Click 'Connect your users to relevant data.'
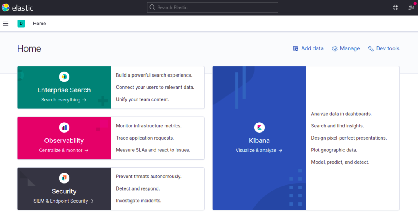Screen dimensions: 418x219 pos(155,88)
